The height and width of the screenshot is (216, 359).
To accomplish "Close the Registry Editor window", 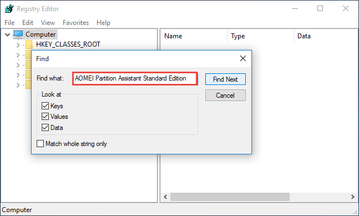I will (346, 8).
